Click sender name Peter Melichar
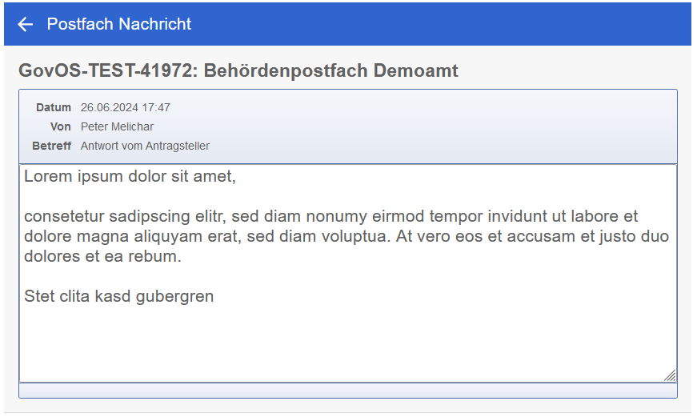The image size is (697, 417). tap(117, 126)
